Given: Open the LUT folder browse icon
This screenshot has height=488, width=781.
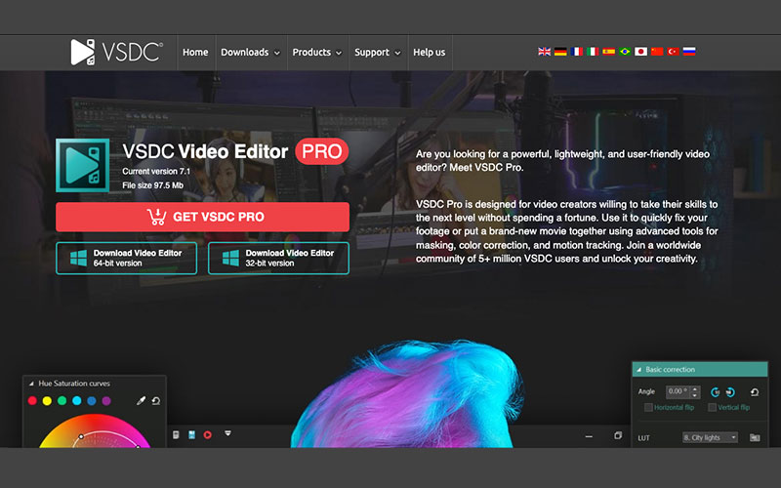Looking at the screenshot, I should coord(755,437).
